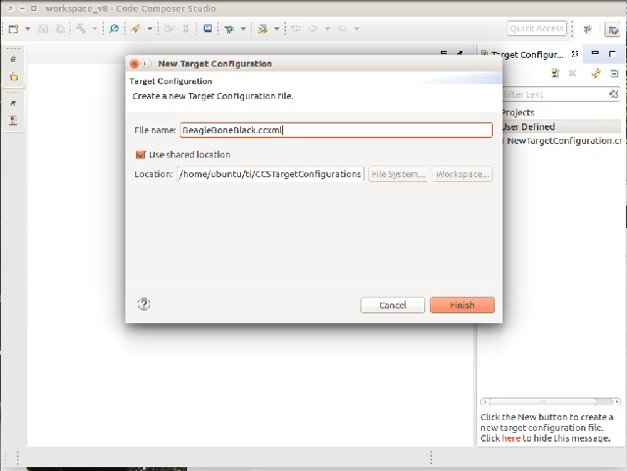Click the Open Perspective icon

(x=588, y=29)
